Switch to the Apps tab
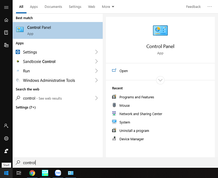This screenshot has width=218, height=178. point(34,7)
